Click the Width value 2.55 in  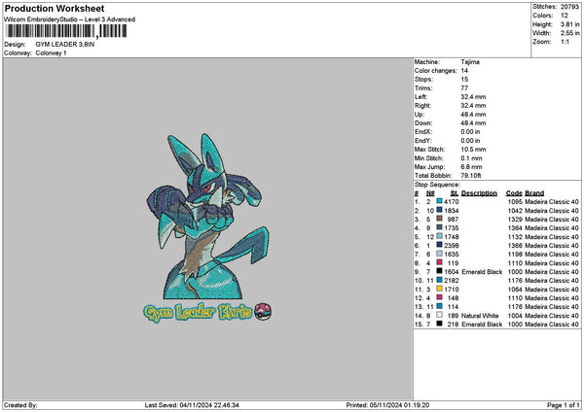(570, 33)
